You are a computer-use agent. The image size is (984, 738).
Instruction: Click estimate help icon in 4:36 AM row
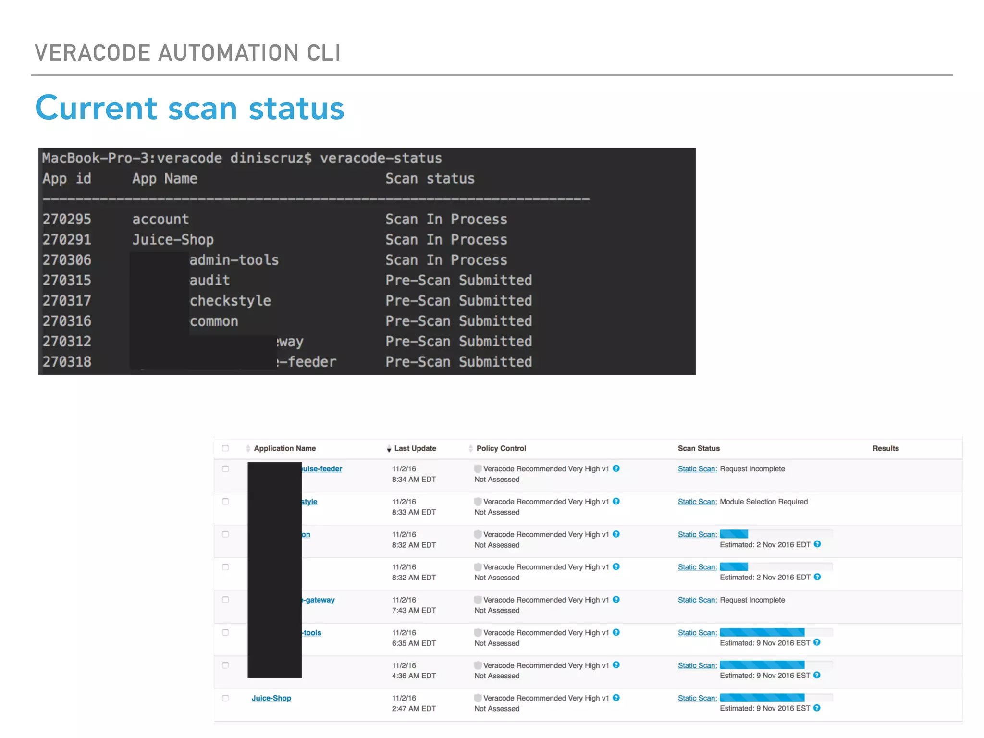817,675
